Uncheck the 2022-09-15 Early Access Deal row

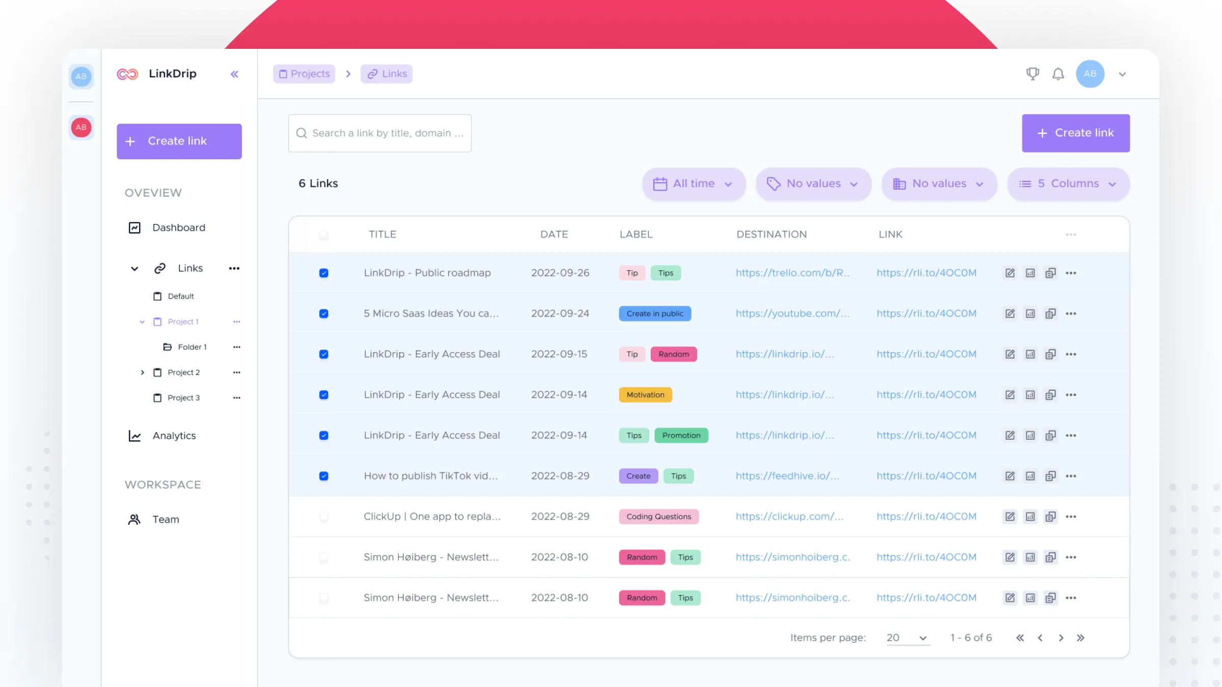(x=323, y=354)
